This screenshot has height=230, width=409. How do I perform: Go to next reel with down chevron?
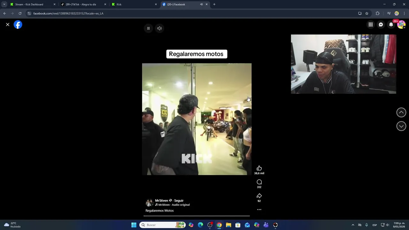click(x=401, y=126)
